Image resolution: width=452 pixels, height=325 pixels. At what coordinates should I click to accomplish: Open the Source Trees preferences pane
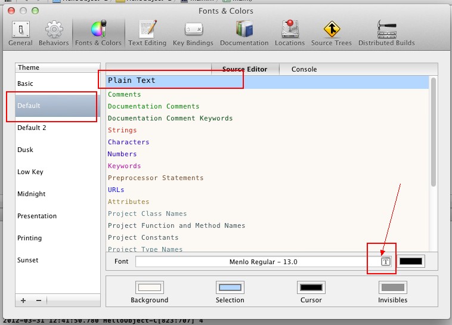(x=332, y=33)
